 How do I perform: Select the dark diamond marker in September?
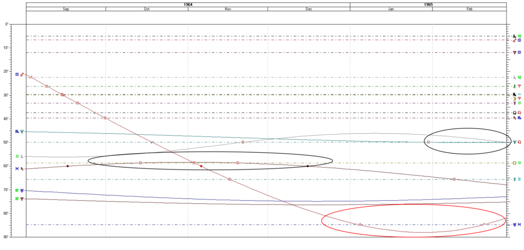(x=68, y=166)
